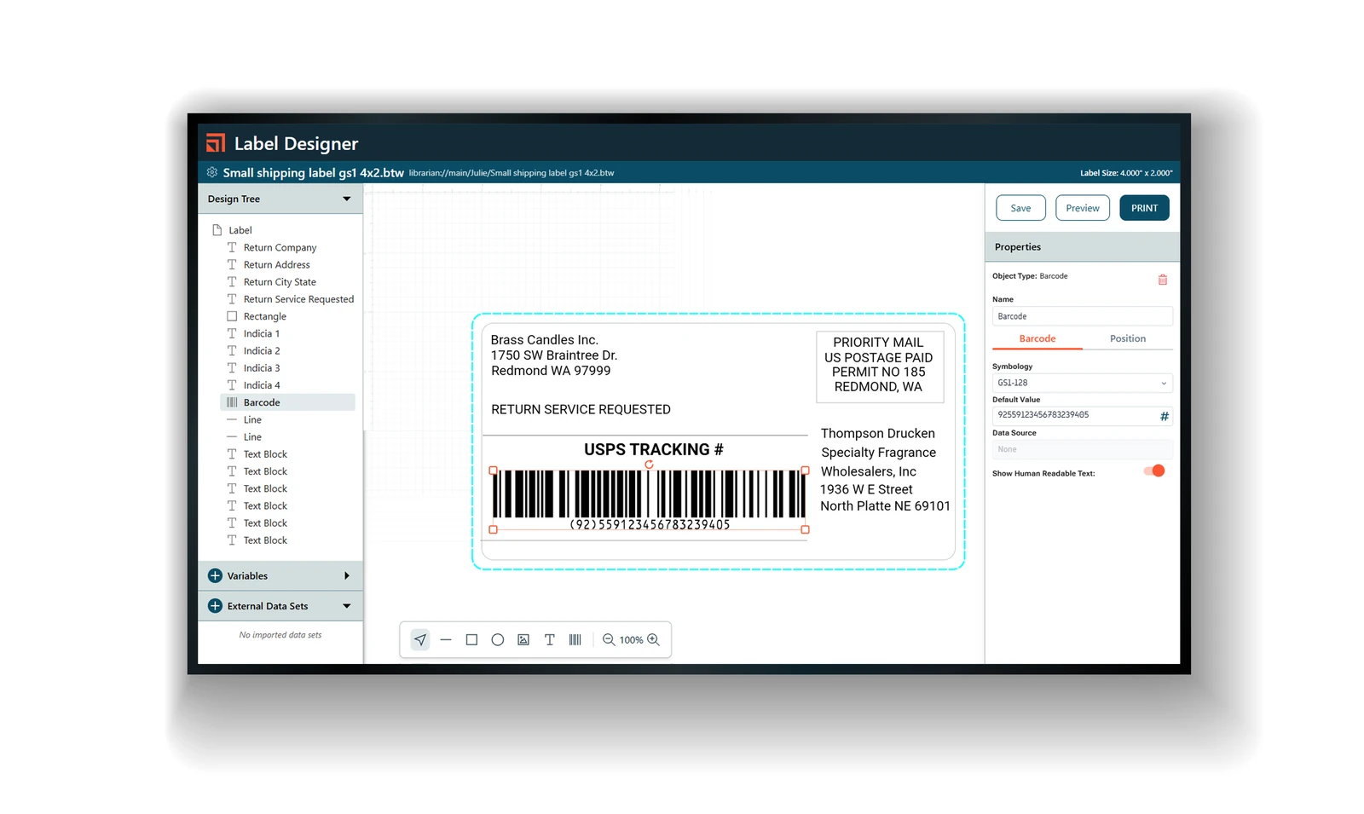Add an external data set with plus icon
This screenshot has width=1364, height=814.
point(215,606)
